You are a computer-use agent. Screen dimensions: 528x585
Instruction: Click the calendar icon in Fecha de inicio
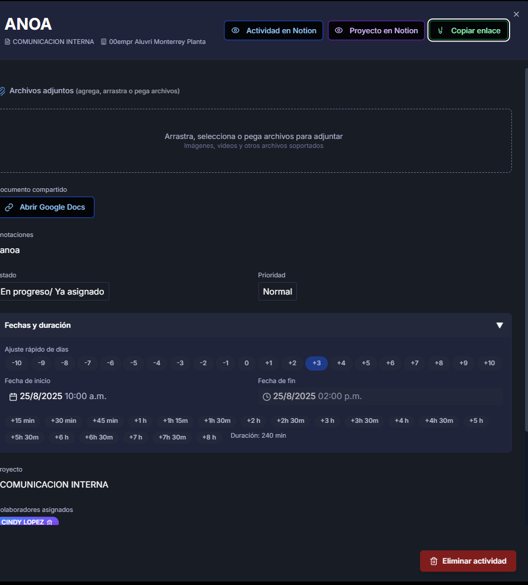click(13, 397)
